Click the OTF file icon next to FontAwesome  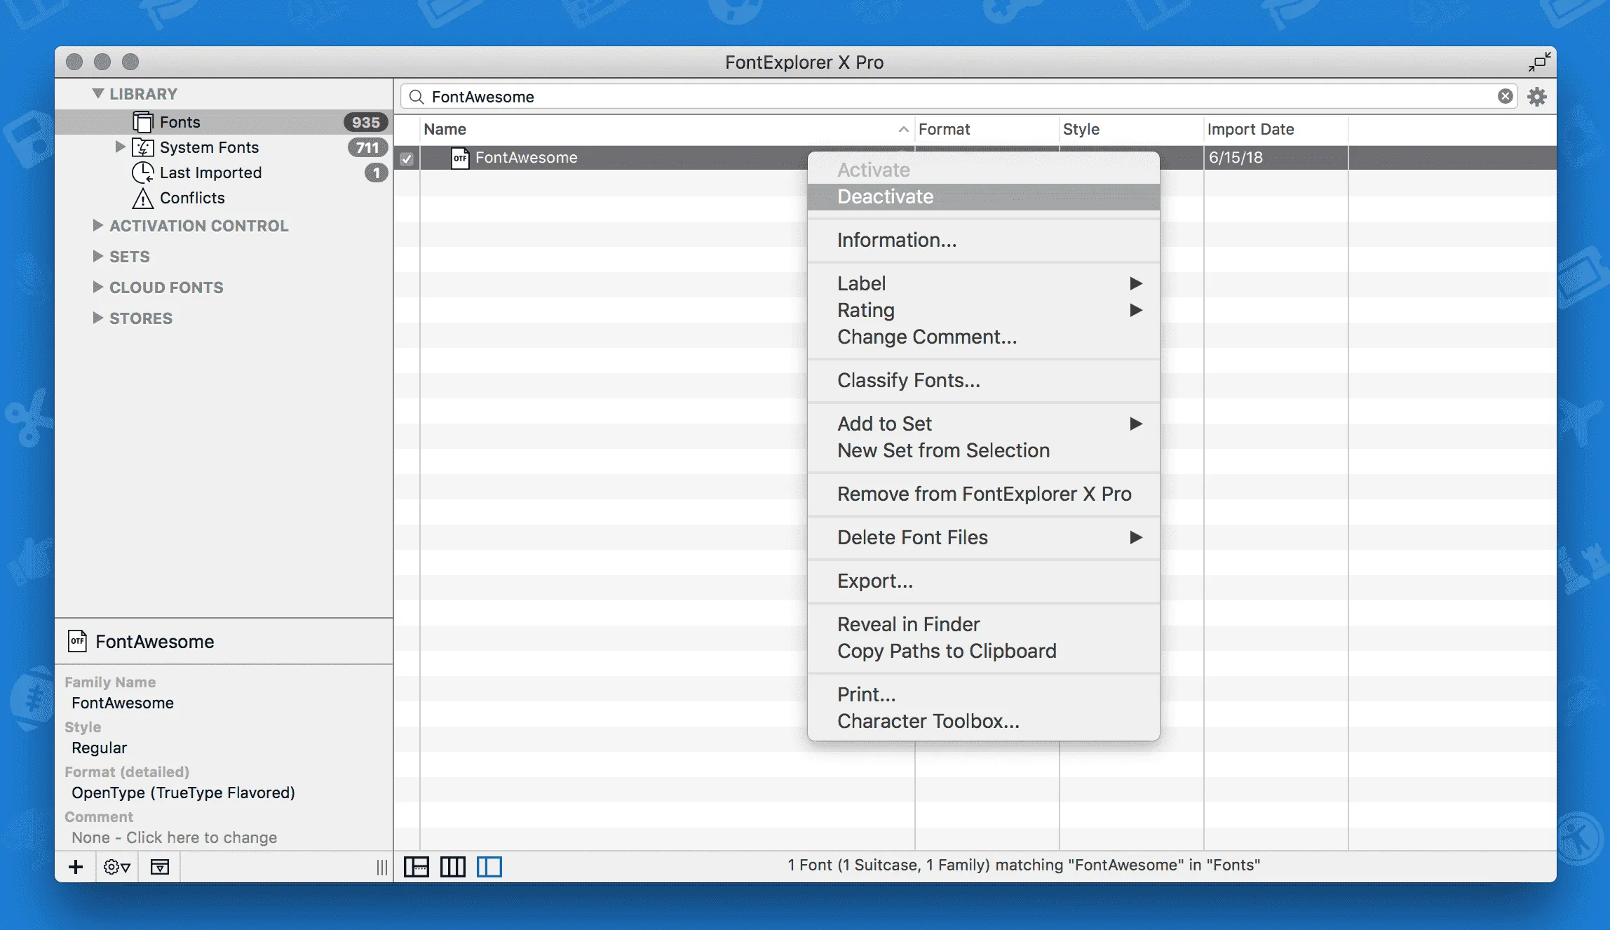click(x=460, y=158)
